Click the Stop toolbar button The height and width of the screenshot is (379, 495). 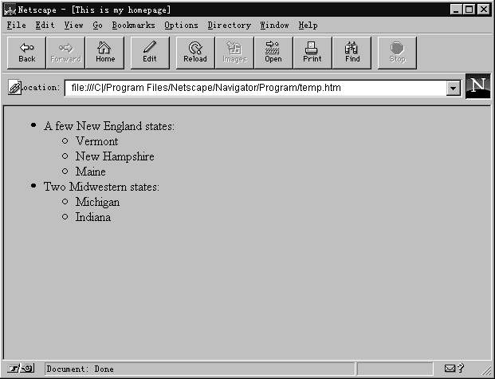pyautogui.click(x=397, y=53)
